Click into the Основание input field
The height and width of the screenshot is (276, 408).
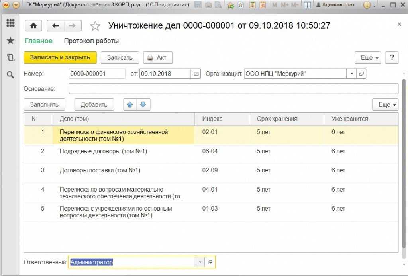point(233,89)
